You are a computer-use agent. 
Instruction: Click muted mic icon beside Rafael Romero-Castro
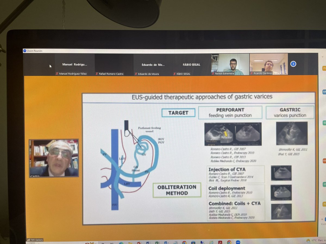tap(97, 74)
